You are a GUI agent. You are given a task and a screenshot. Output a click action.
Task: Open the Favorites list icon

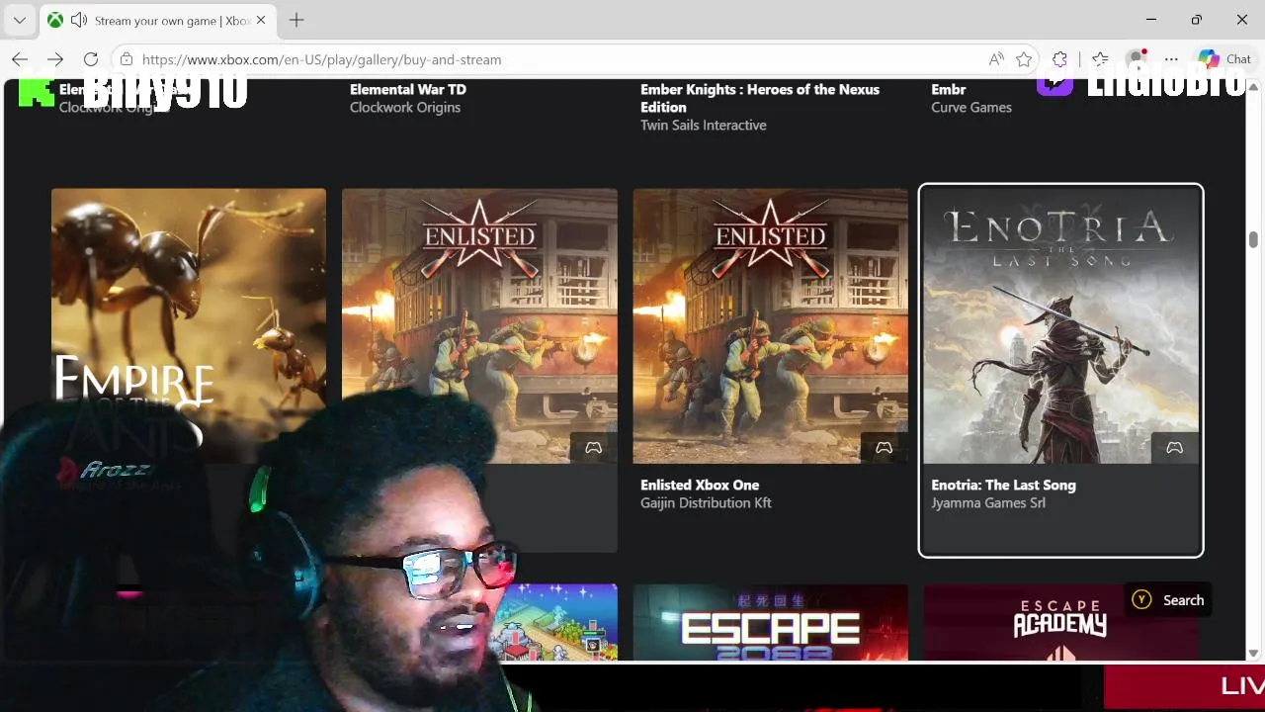[1100, 59]
